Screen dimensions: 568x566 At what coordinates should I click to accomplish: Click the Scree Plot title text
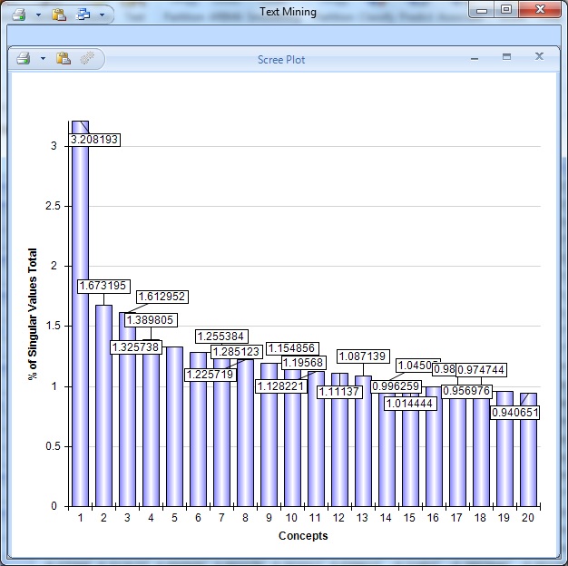281,60
